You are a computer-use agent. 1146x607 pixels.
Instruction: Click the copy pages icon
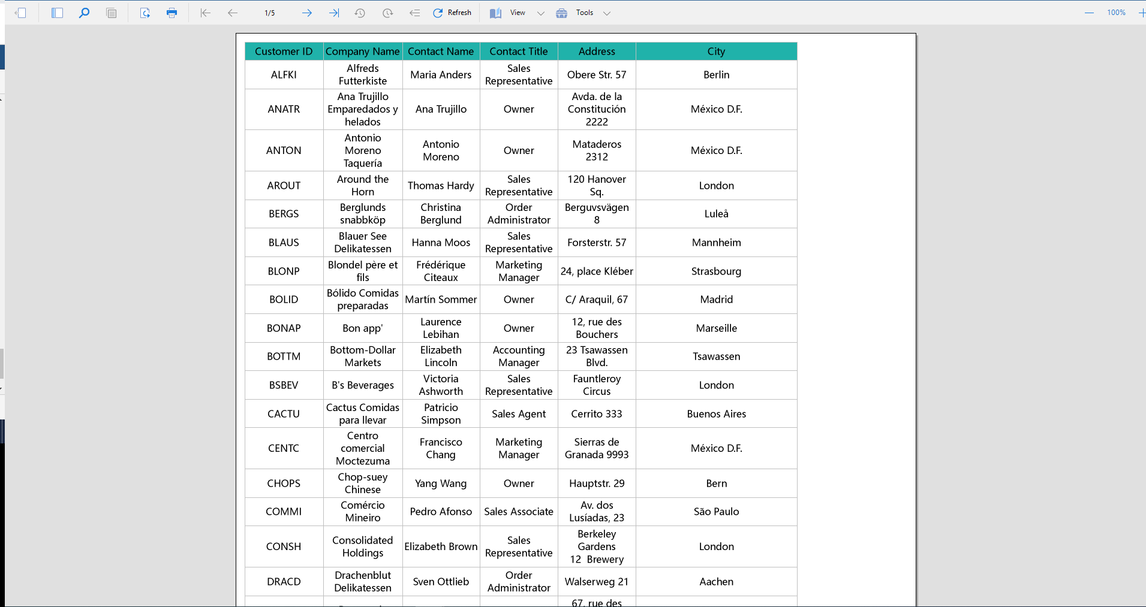[x=112, y=13]
